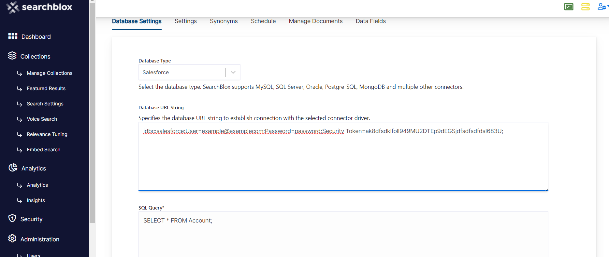Open Search Settings page
Screen dimensions: 609x257
point(45,104)
